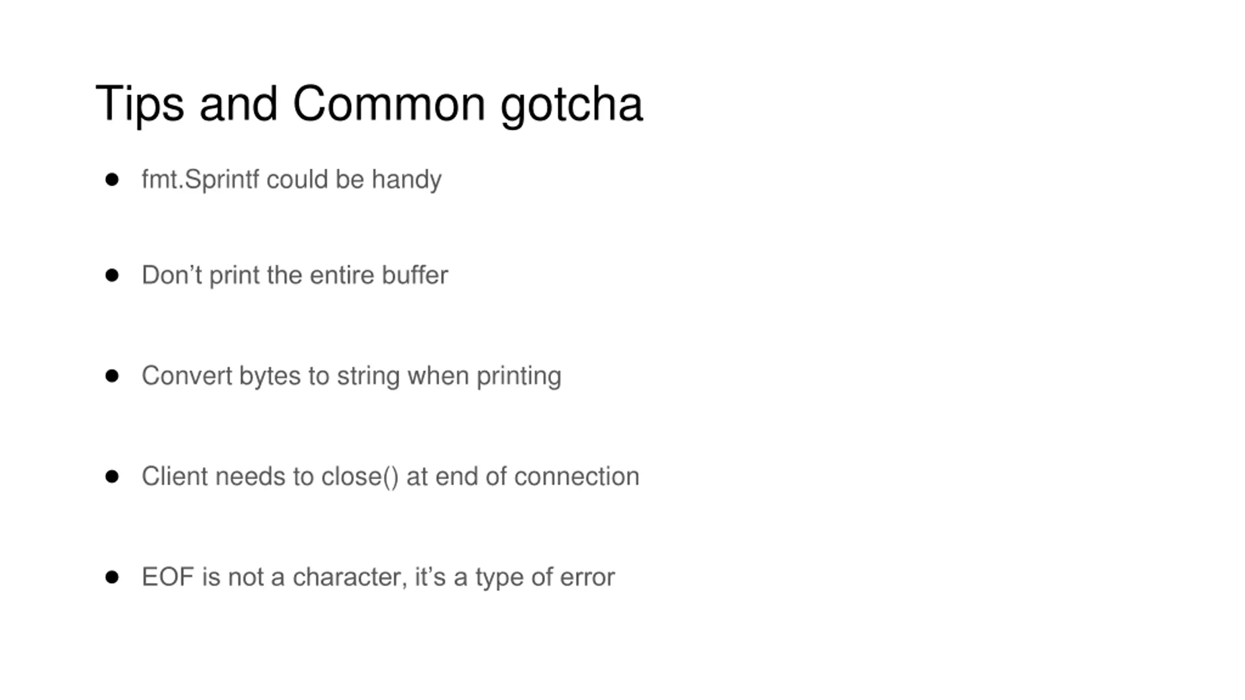Click the word 'connection' in the fourth bullet
Screen dimensions: 1245x700
pyautogui.click(x=577, y=477)
